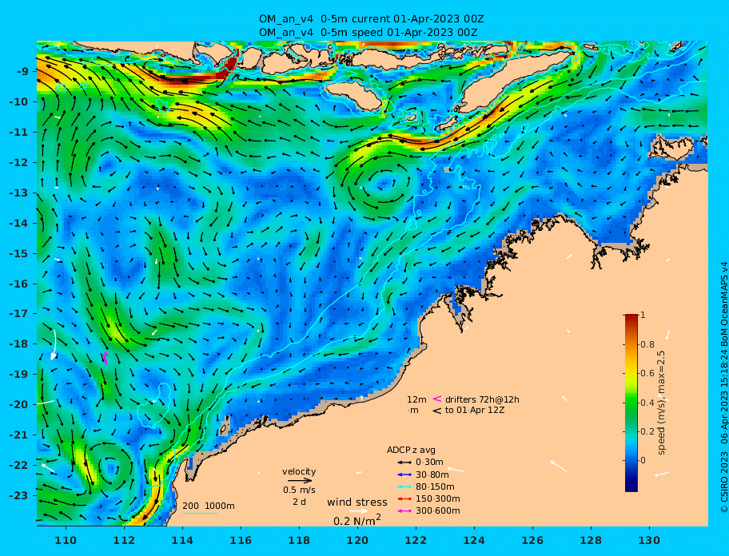The width and height of the screenshot is (729, 556).
Task: Click the blue 30-80m ADCP arrow
Action: (404, 475)
